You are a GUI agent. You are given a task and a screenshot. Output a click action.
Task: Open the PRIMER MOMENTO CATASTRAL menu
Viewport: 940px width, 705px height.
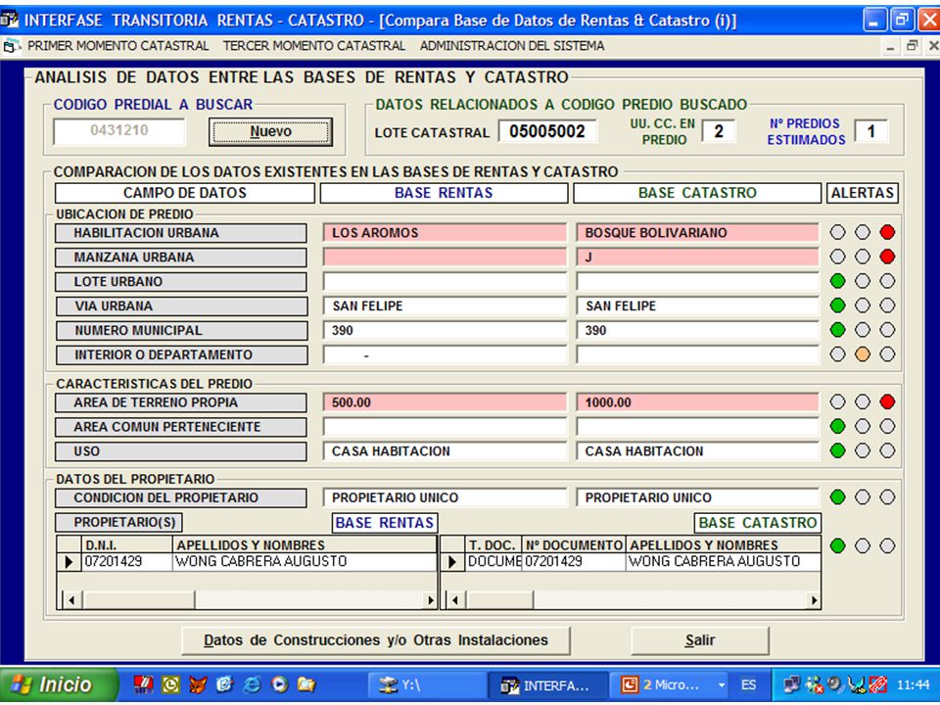click(x=118, y=46)
